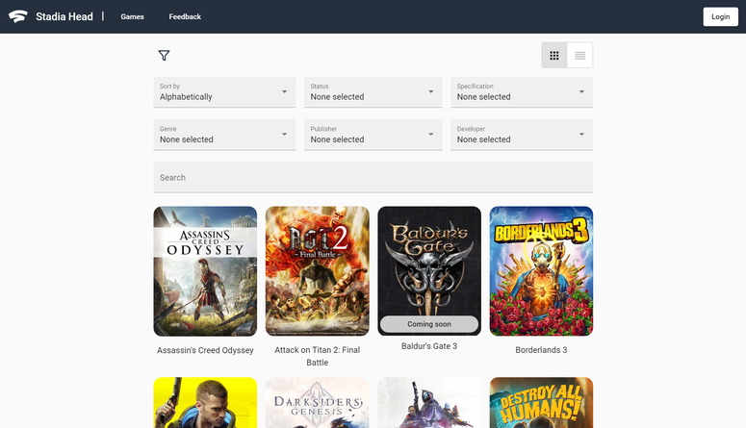The width and height of the screenshot is (746, 428).
Task: Open Baldur's Gate 3 cover
Action: tap(429, 271)
